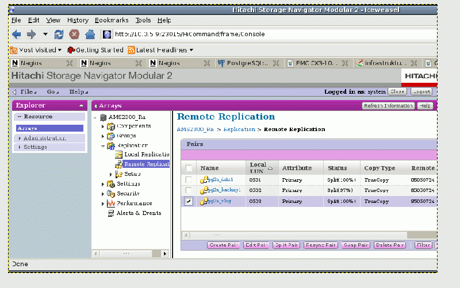
Task: Close the EMC CX3-10 browser tab
Action: pyautogui.click(x=345, y=63)
